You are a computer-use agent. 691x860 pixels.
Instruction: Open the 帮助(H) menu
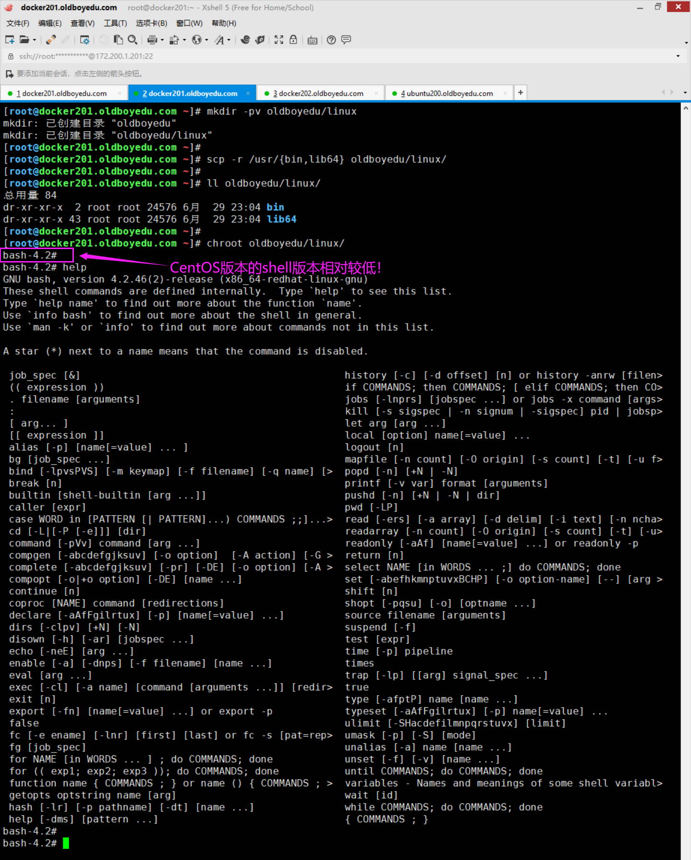pyautogui.click(x=224, y=23)
